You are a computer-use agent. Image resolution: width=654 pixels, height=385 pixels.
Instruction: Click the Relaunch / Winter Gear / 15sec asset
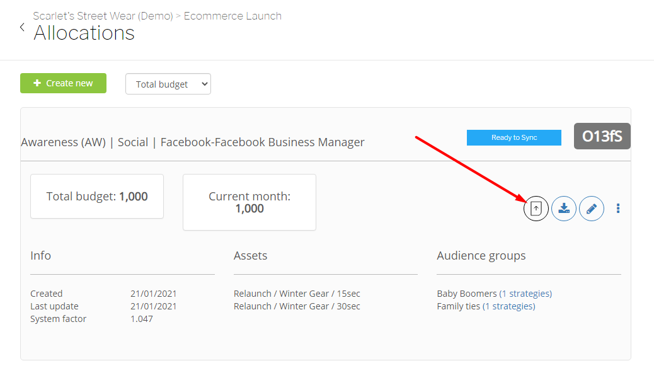(x=297, y=294)
